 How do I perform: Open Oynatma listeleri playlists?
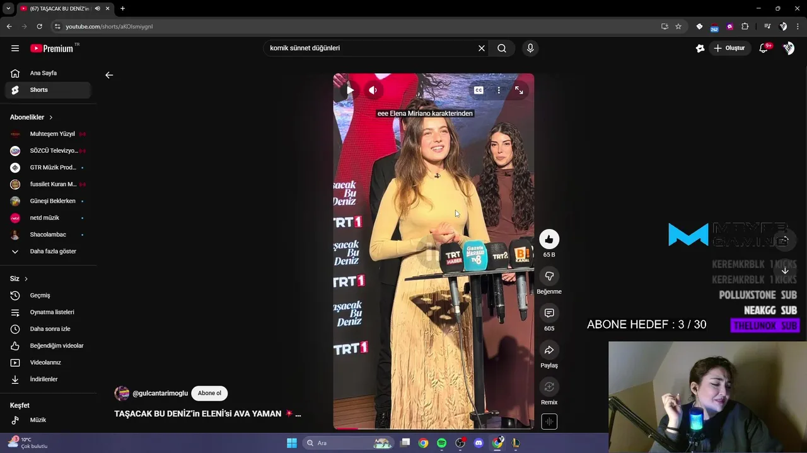click(48, 312)
